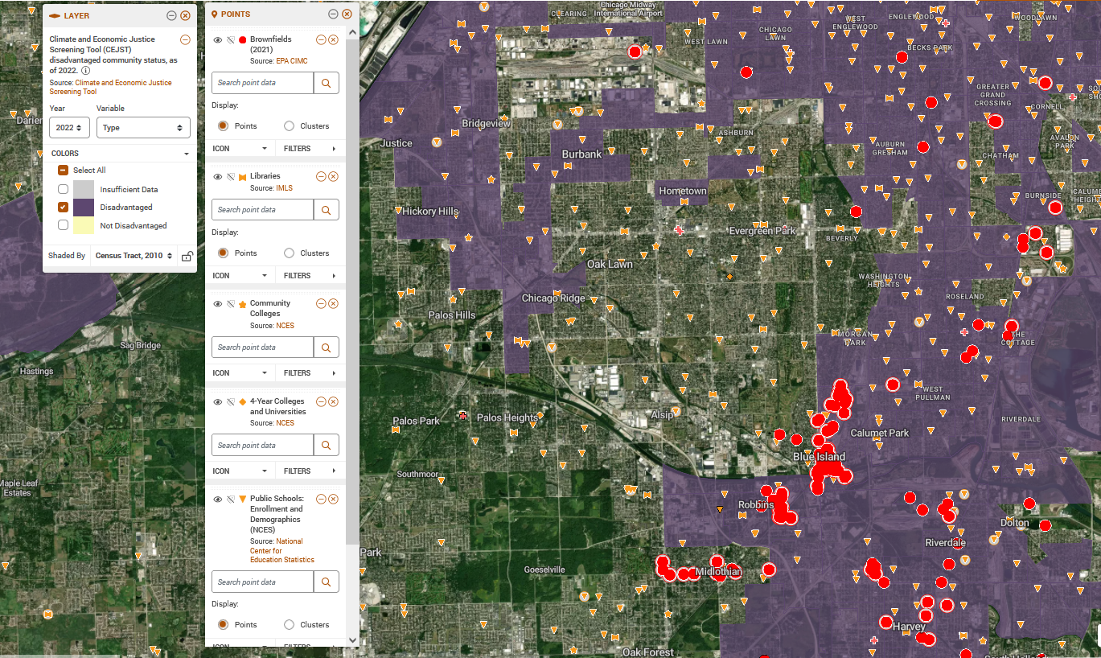The height and width of the screenshot is (658, 1101).
Task: Open NCES source link under Community Colleges
Action: (x=285, y=326)
